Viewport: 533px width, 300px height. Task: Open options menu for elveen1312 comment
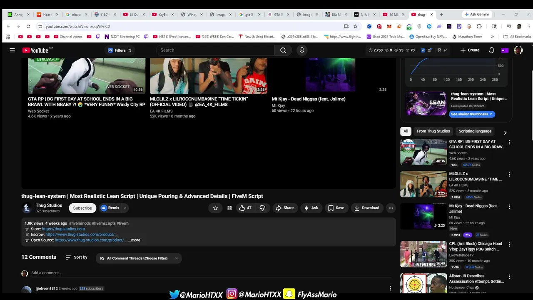390,288
